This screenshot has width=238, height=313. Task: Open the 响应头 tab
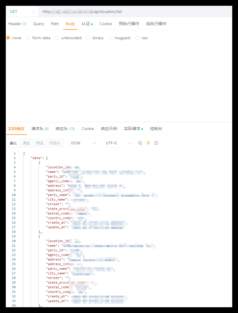(x=65, y=129)
